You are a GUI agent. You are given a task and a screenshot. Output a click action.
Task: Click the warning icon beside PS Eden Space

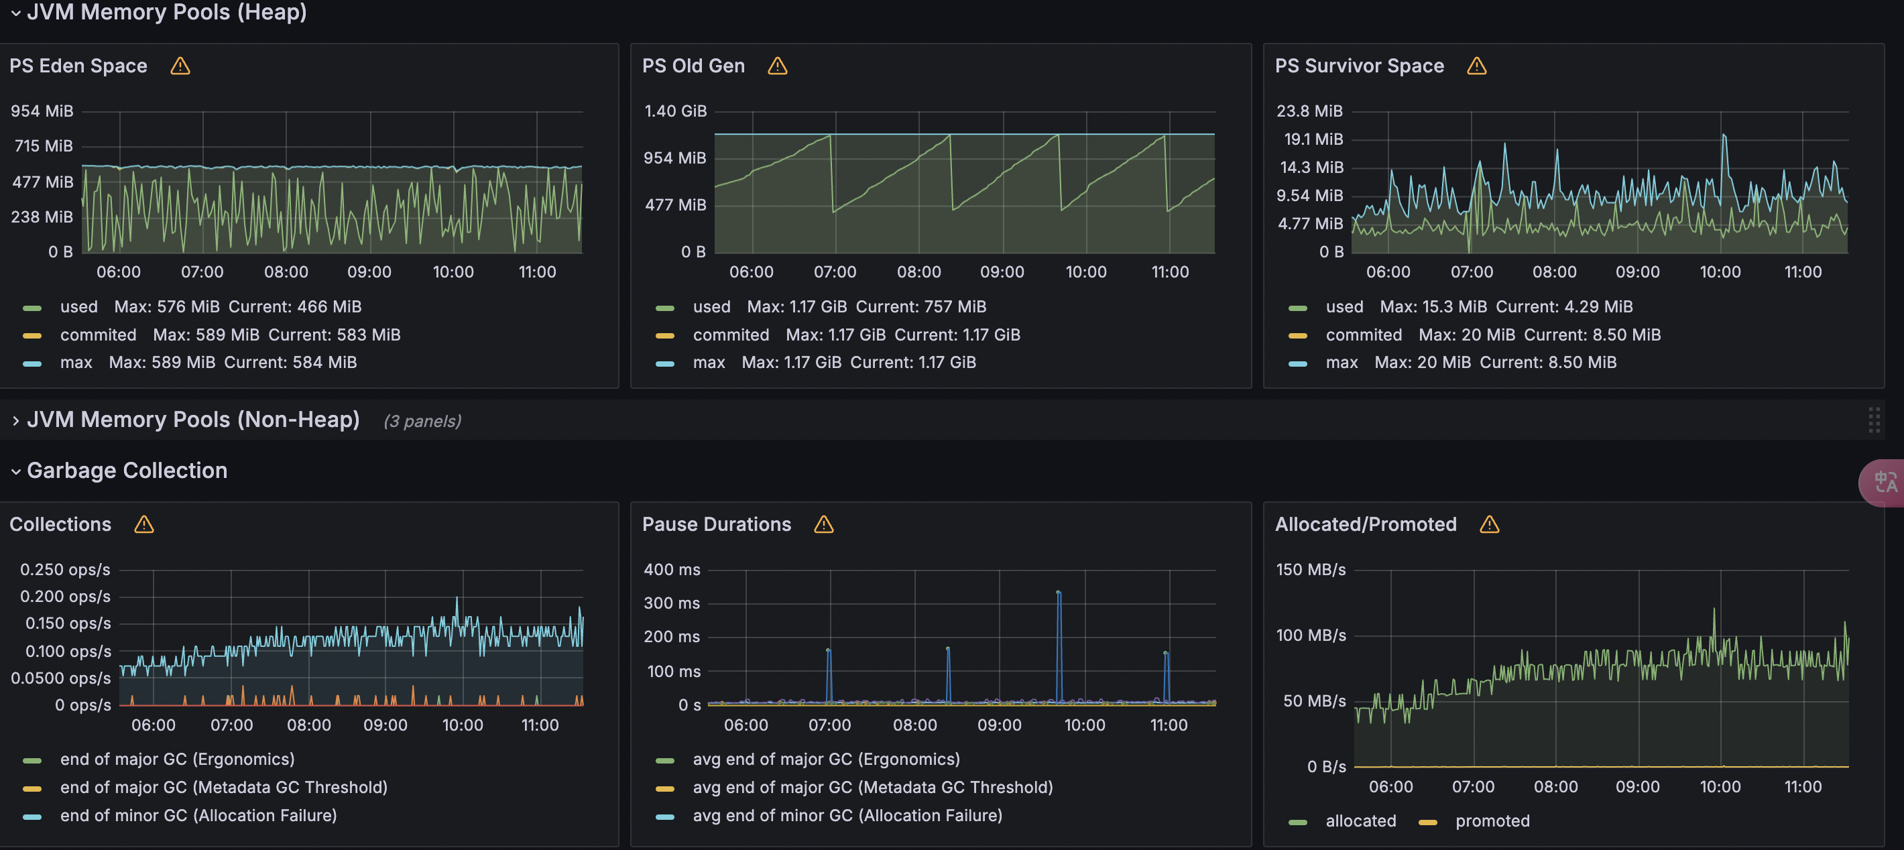[x=180, y=66]
